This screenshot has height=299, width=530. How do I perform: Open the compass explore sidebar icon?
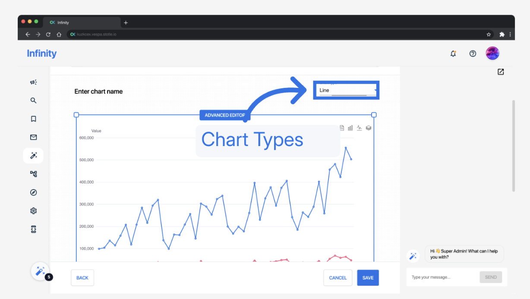click(x=33, y=193)
